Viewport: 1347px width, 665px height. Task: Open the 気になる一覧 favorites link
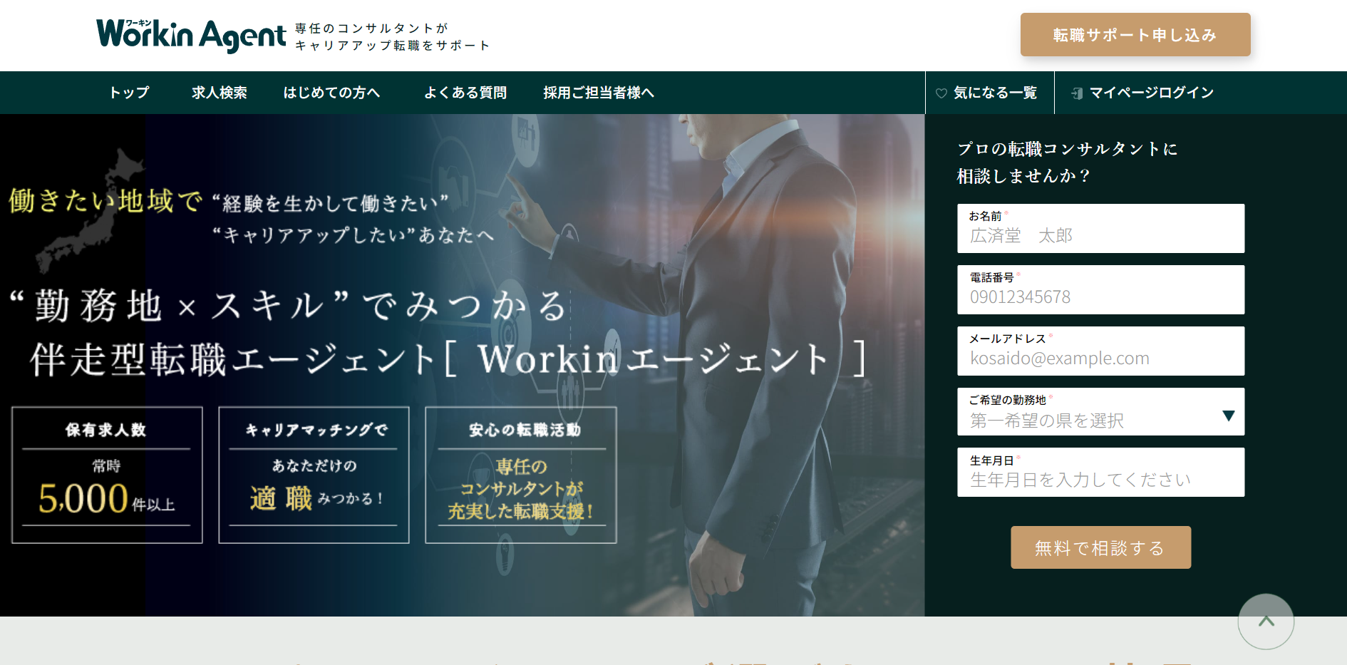(995, 93)
